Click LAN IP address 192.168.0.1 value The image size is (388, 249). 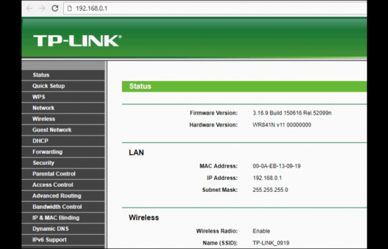point(267,178)
